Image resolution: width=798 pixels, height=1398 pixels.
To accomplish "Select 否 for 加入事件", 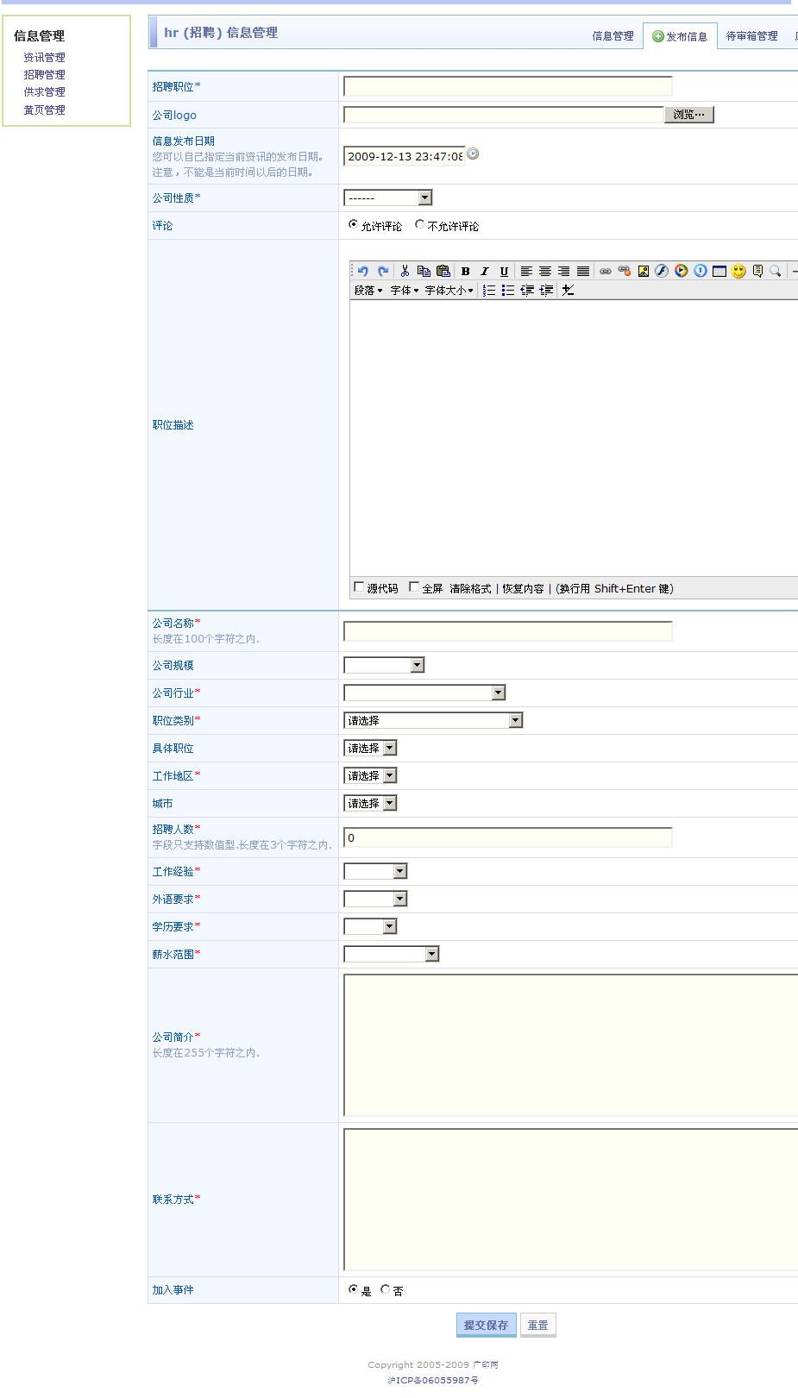I will [385, 1289].
